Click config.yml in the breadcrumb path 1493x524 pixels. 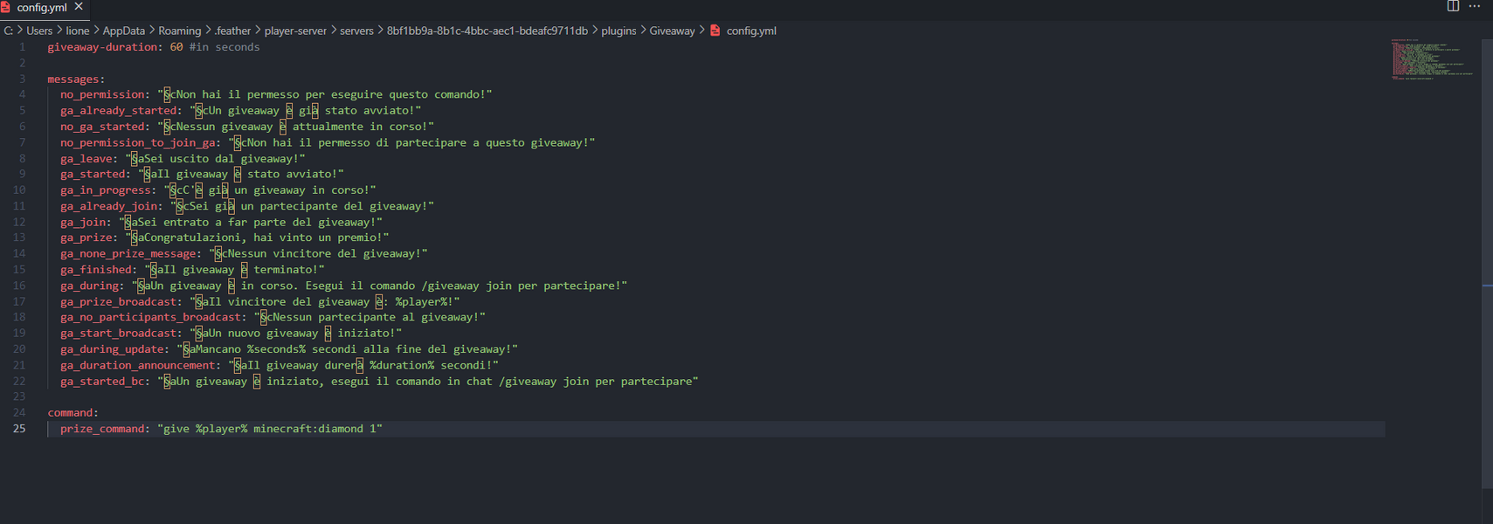751,31
